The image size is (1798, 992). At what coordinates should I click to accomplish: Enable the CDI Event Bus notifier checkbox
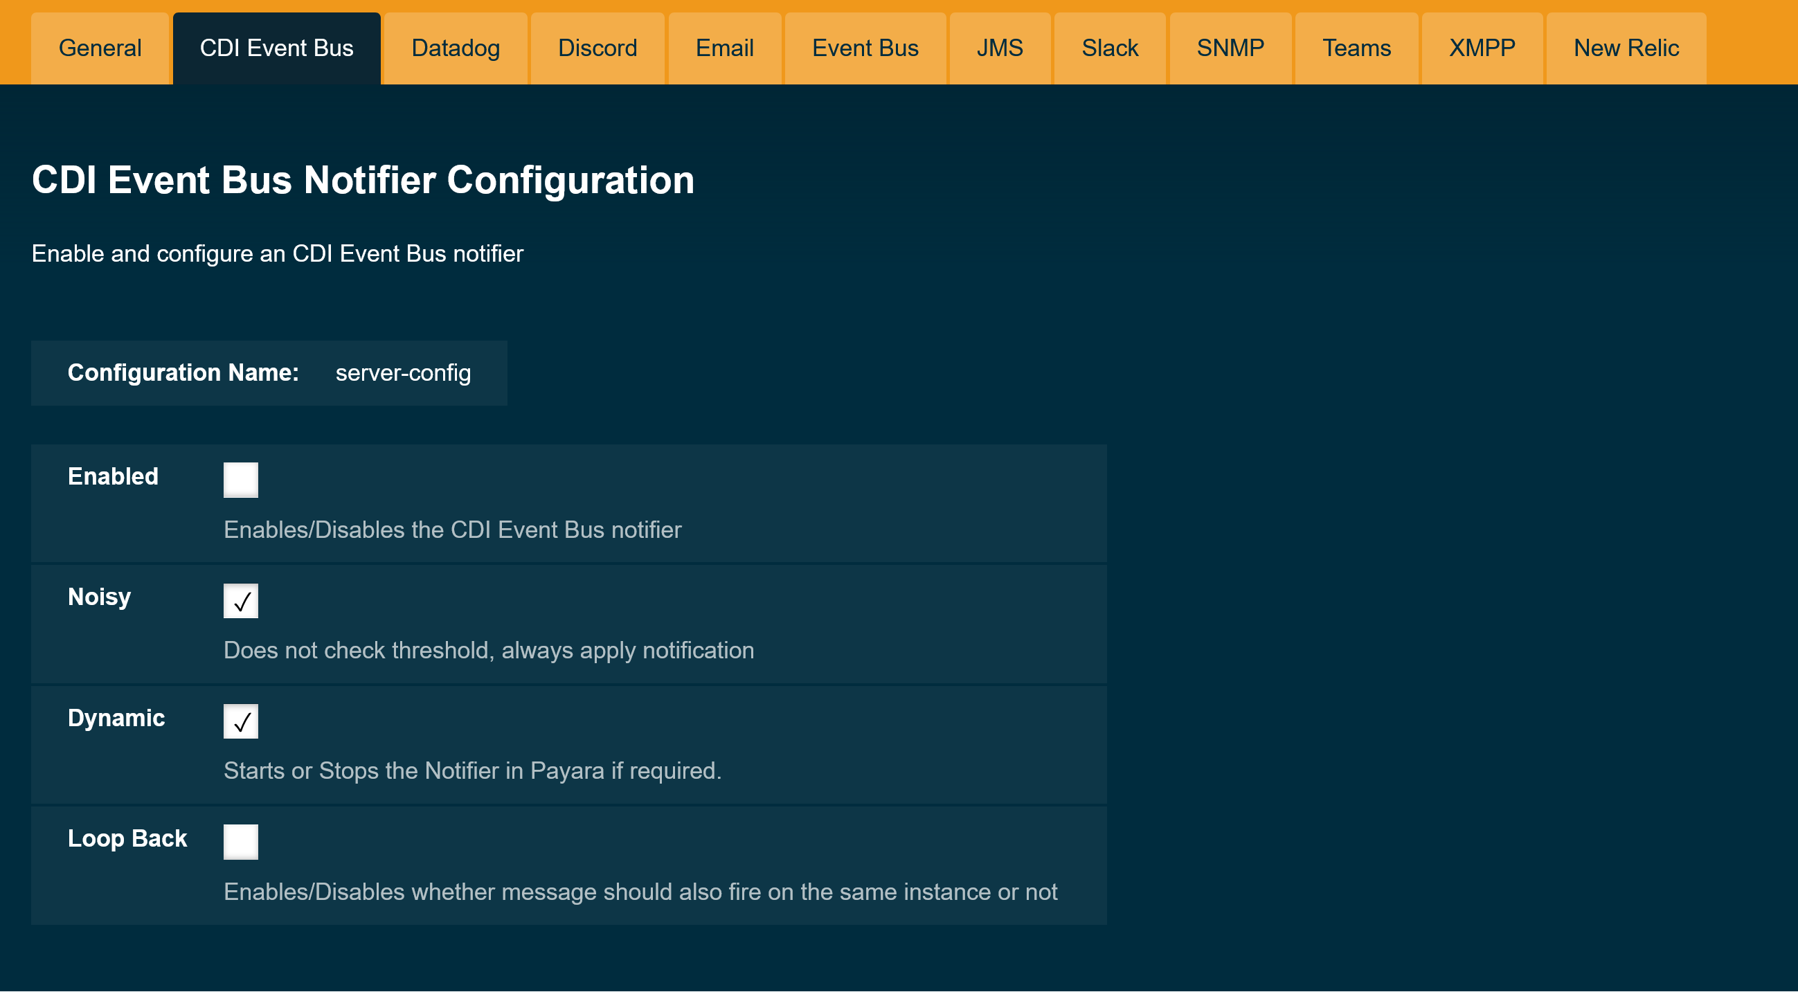(240, 479)
